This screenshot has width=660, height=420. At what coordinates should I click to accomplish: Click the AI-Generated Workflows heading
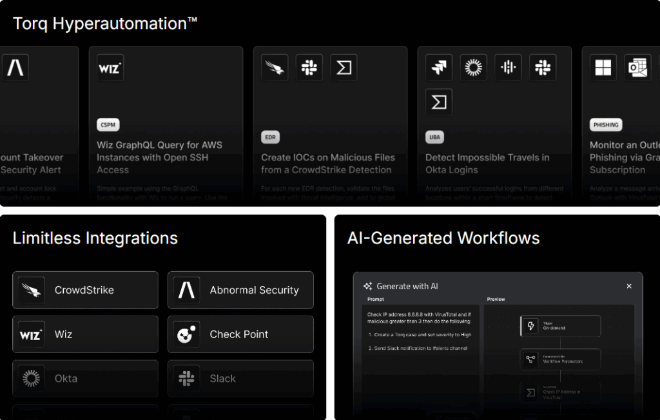tap(443, 238)
